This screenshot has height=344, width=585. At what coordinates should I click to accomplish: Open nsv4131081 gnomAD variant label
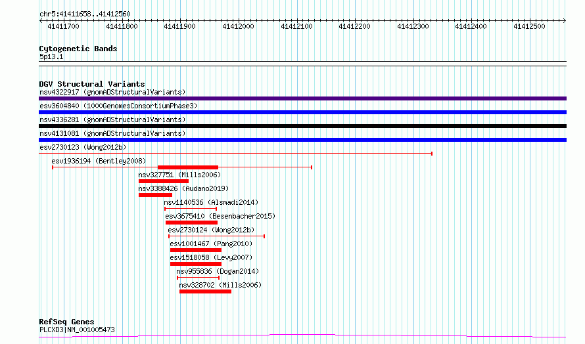(112, 133)
